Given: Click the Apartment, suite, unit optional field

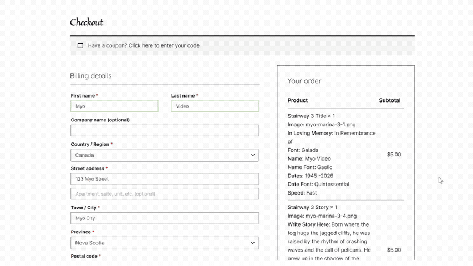Looking at the screenshot, I should (164, 194).
